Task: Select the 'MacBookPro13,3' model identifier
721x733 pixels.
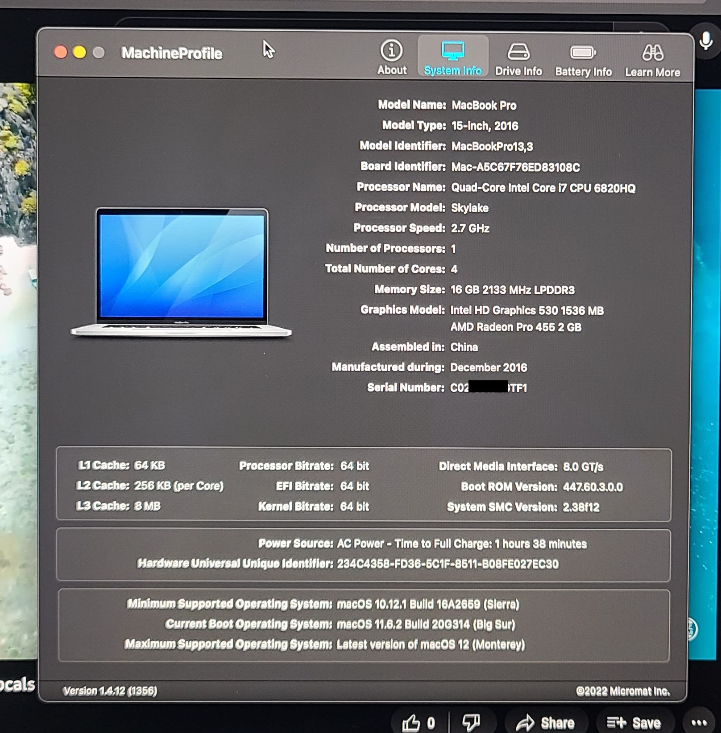Action: 492,146
